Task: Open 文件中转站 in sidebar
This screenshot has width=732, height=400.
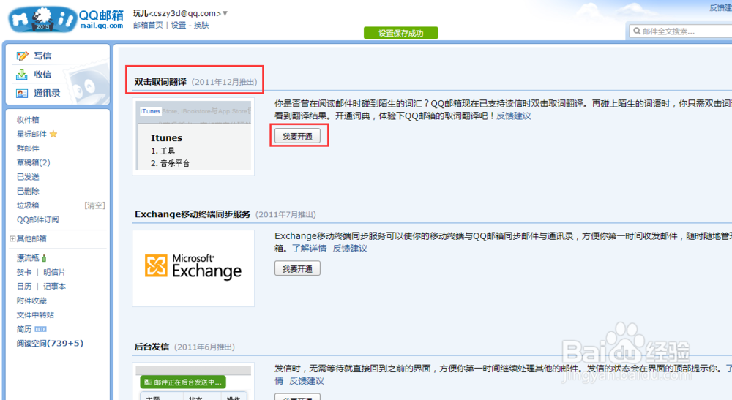Action: point(35,315)
